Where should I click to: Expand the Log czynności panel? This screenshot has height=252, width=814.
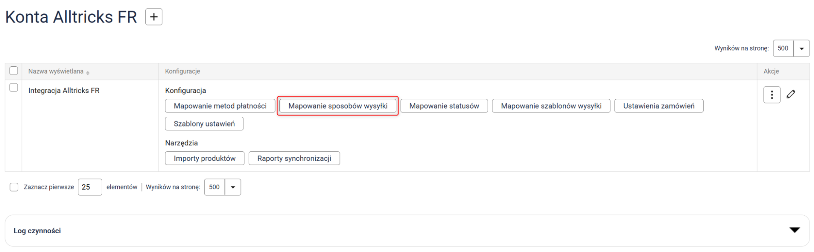click(794, 230)
